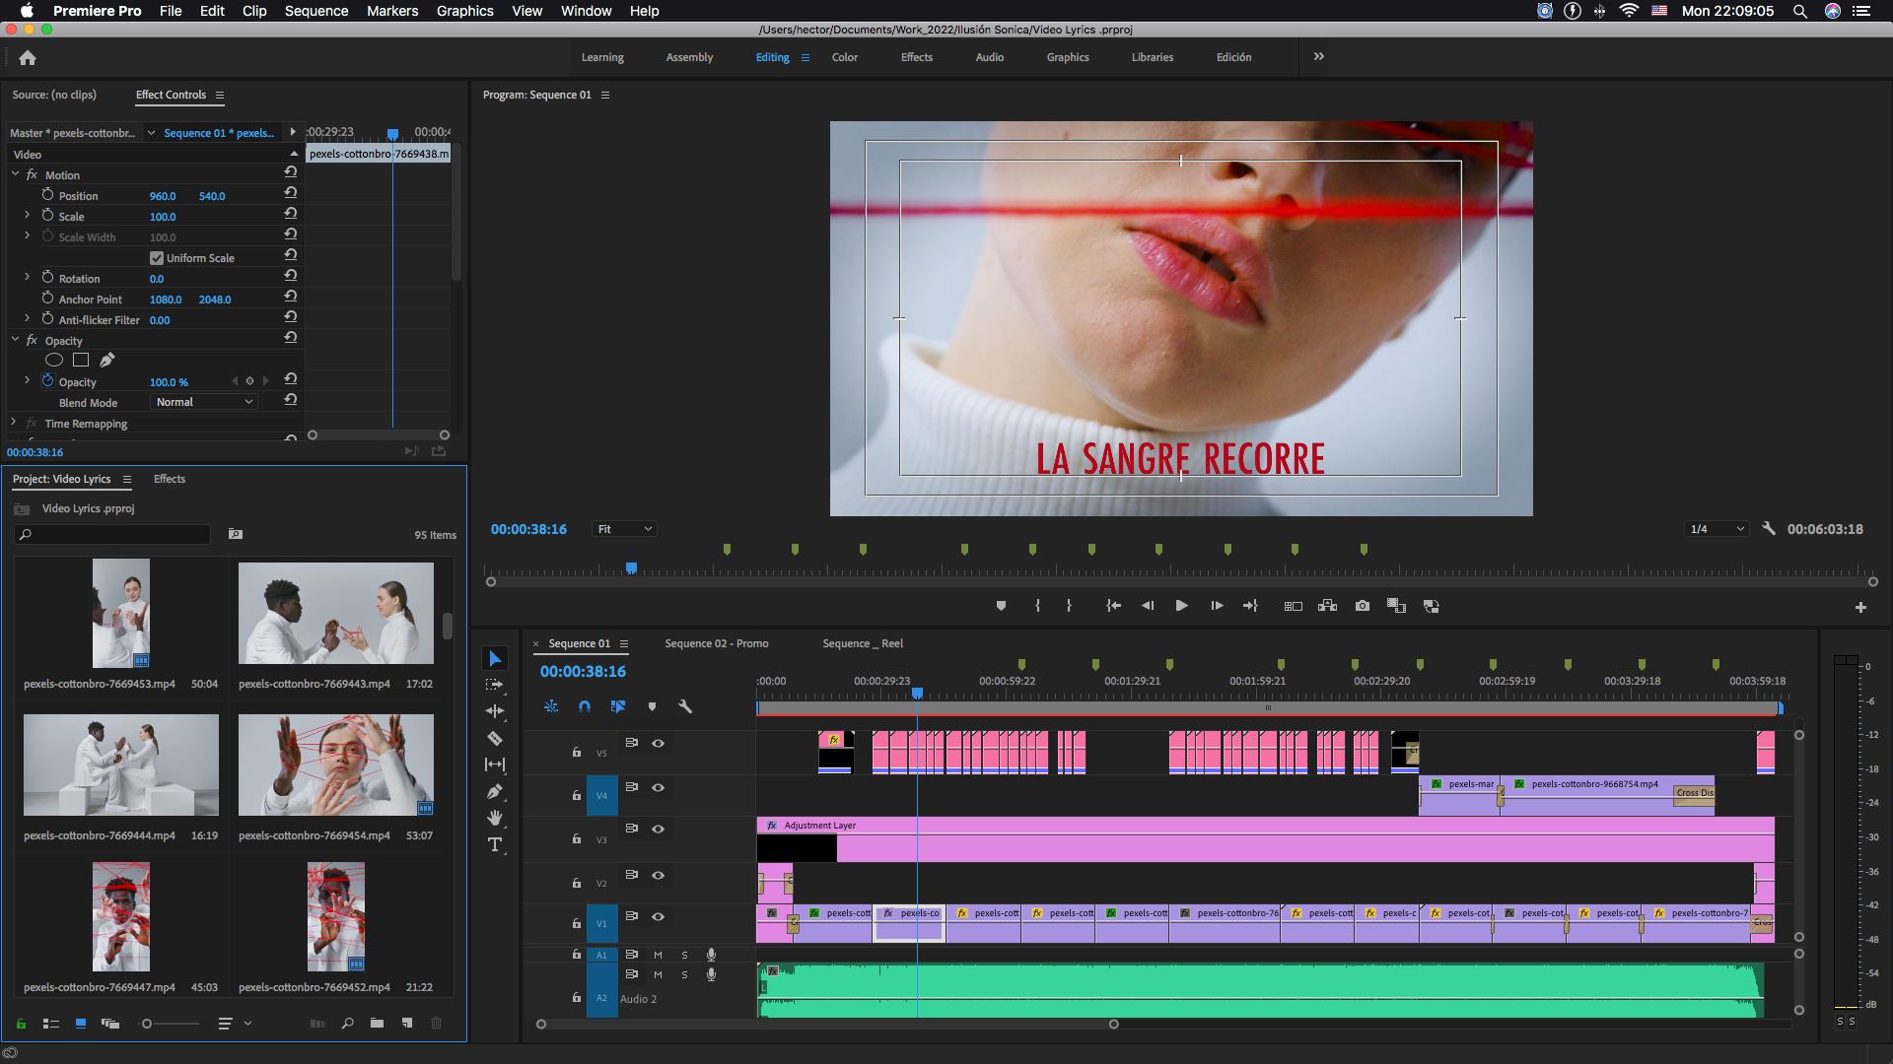This screenshot has height=1064, width=1893.
Task: Add marker in Program monitor
Action: pyautogui.click(x=1001, y=606)
